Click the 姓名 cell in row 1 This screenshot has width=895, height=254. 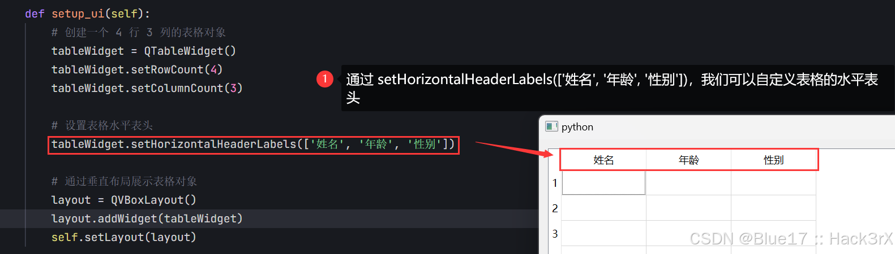603,183
